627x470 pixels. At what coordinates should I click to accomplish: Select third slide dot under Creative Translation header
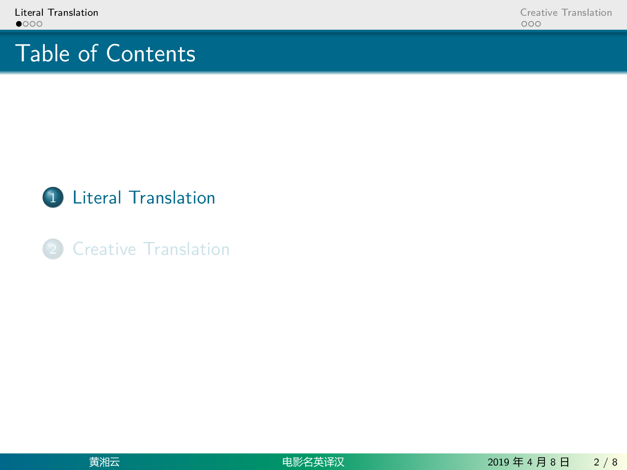[538, 24]
